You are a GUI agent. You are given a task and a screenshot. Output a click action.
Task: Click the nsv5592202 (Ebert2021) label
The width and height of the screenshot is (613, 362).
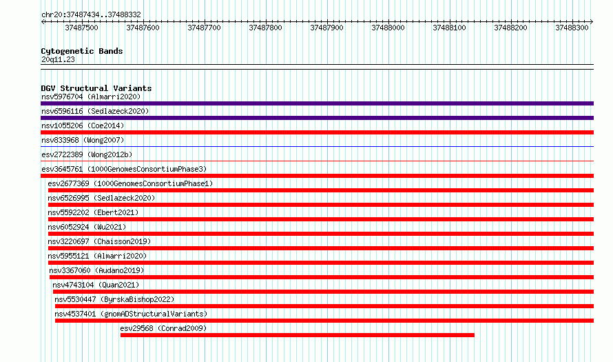point(93,212)
